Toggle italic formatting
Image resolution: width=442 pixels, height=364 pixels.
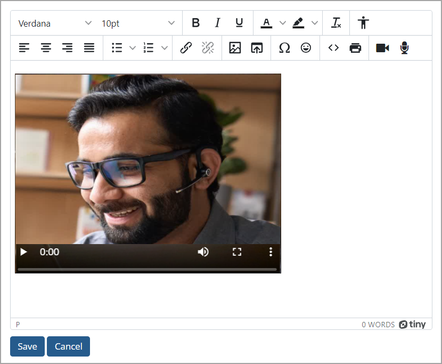217,23
